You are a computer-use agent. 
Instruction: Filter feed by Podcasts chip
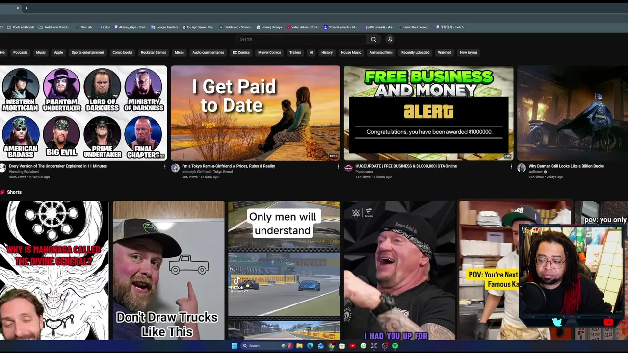pos(20,52)
